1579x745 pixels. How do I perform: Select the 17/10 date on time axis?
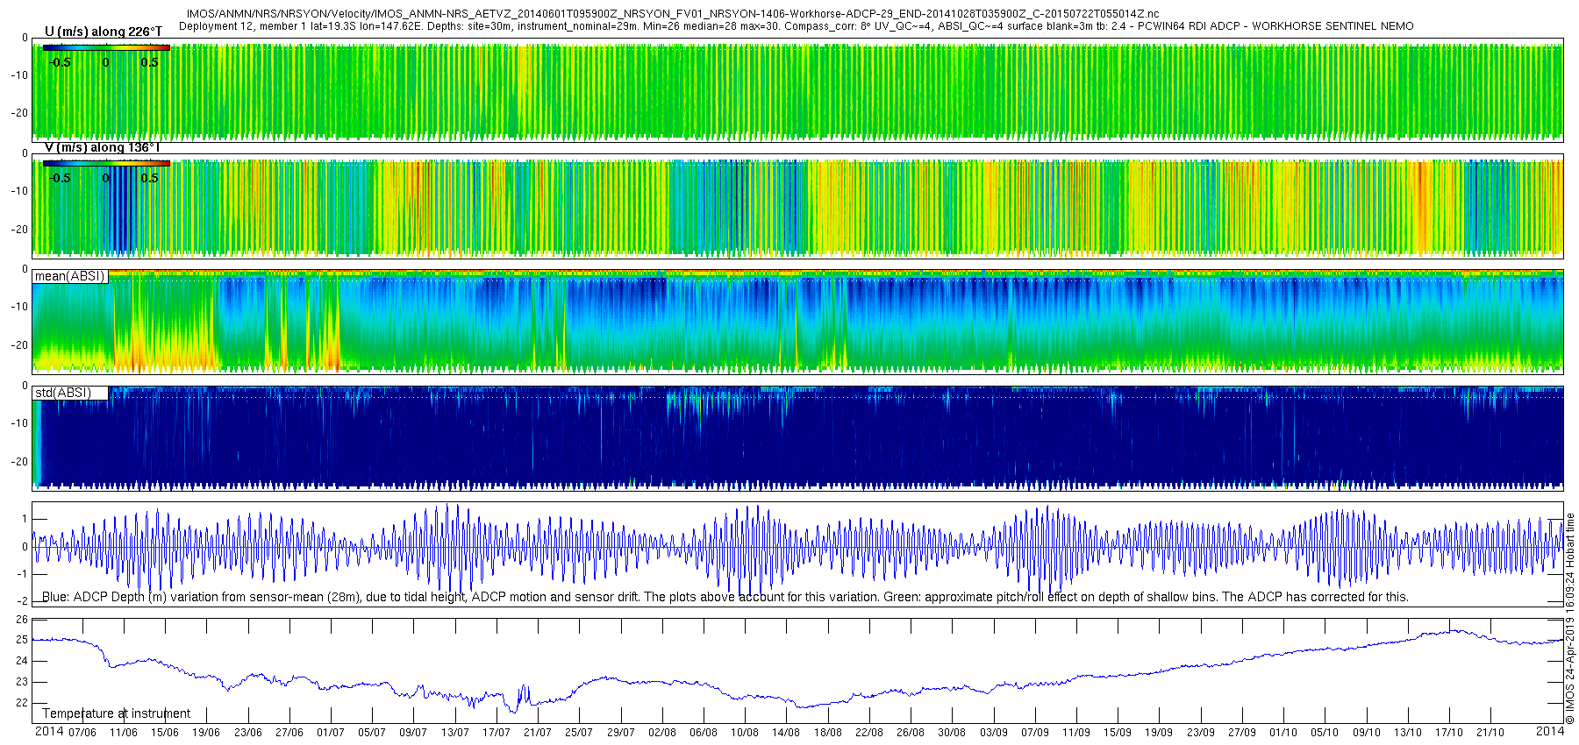[1449, 733]
